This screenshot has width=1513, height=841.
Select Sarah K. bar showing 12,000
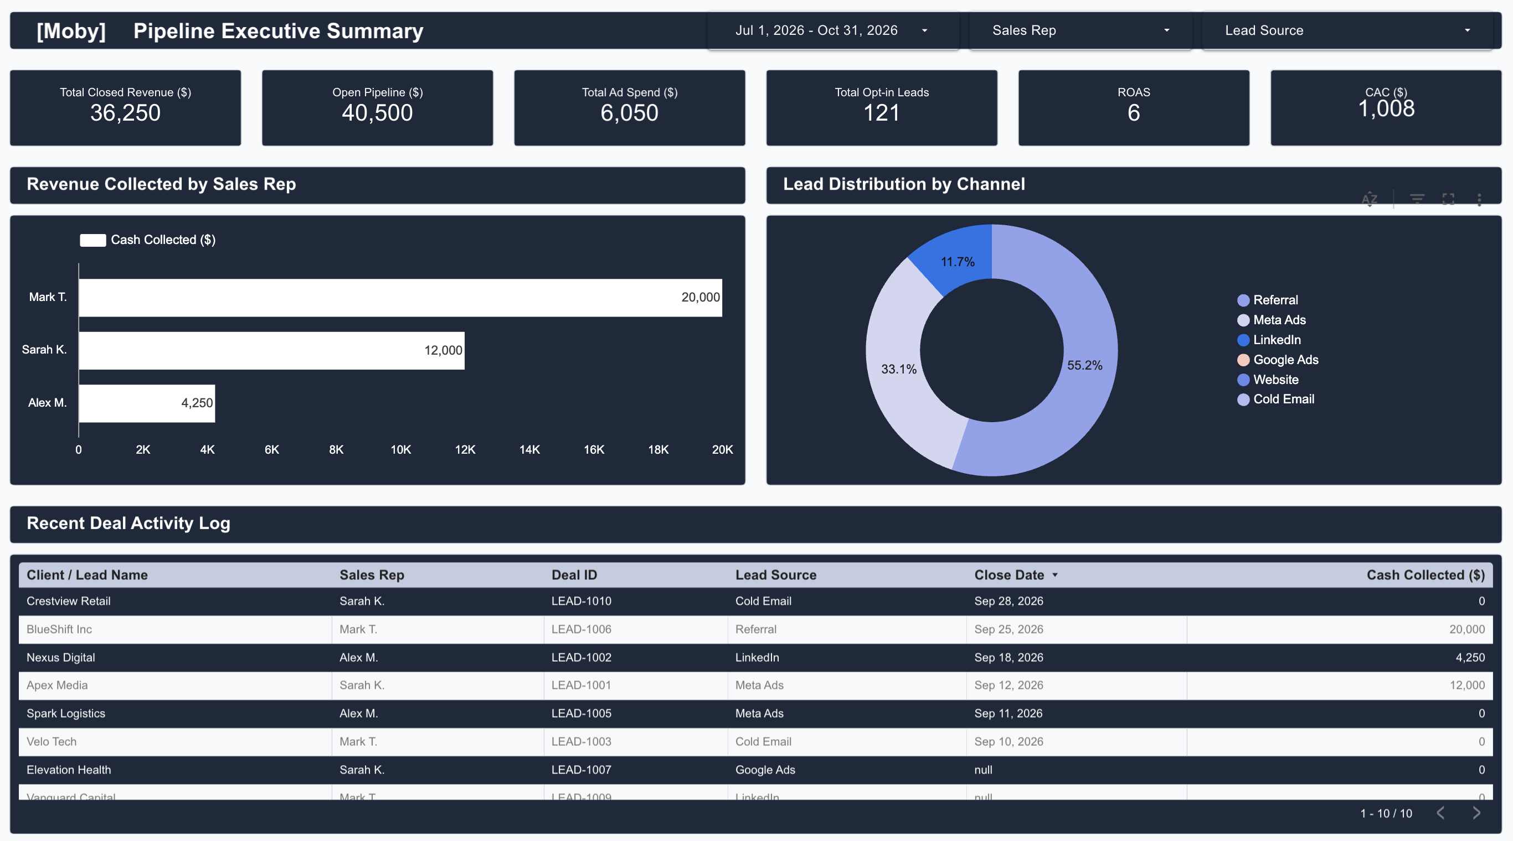271,350
